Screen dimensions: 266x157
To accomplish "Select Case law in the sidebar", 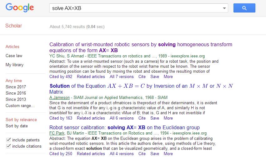I will pyautogui.click(x=14, y=56).
